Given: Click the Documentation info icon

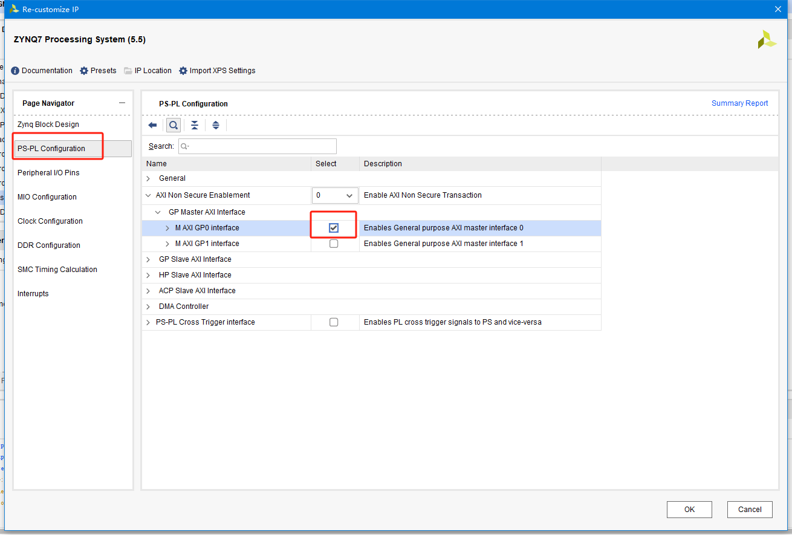Looking at the screenshot, I should (15, 71).
